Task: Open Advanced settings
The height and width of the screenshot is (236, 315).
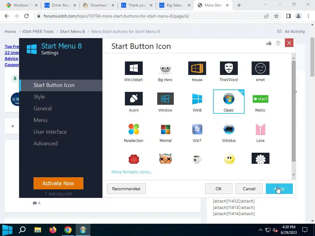Action: (x=46, y=143)
